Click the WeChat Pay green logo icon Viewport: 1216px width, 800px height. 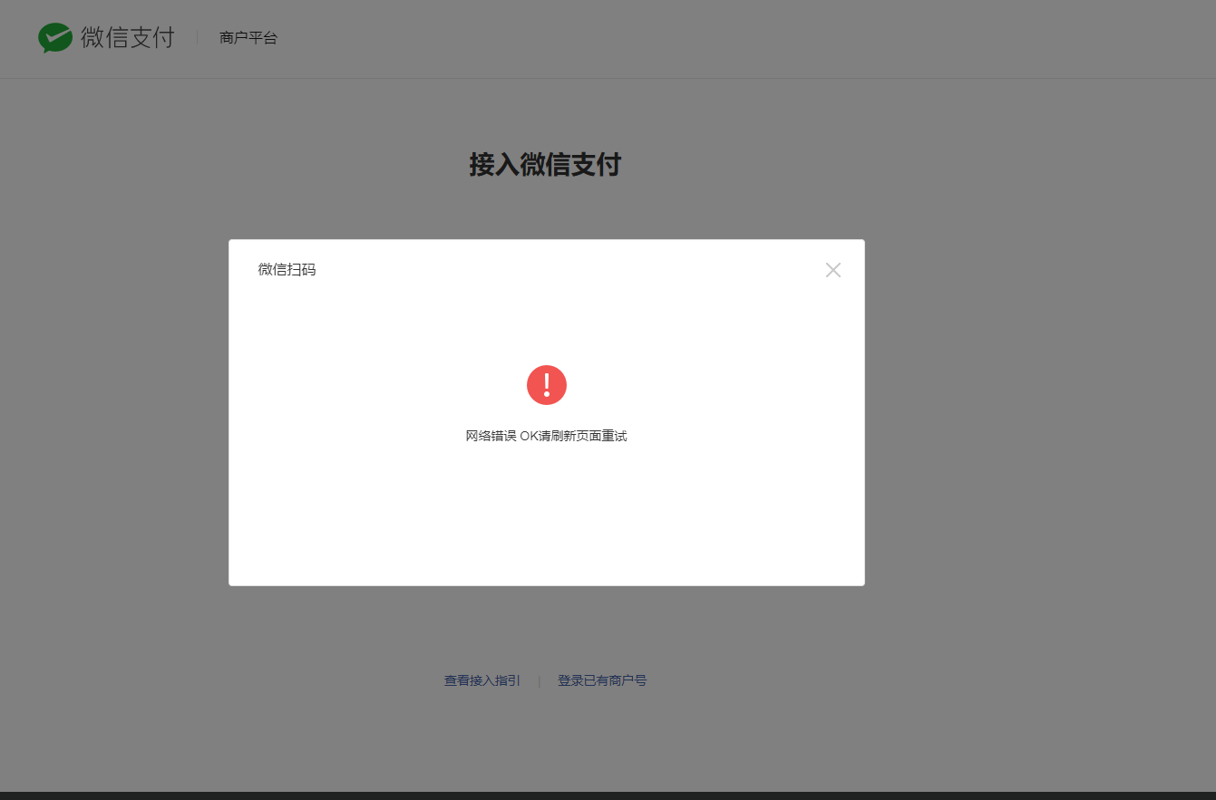coord(55,38)
